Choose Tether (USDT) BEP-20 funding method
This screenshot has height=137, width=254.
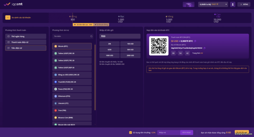pyautogui.click(x=72, y=68)
